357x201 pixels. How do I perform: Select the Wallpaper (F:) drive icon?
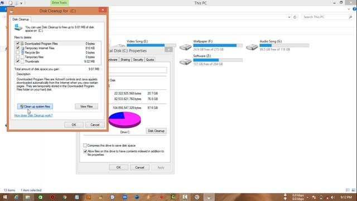[x=185, y=47]
